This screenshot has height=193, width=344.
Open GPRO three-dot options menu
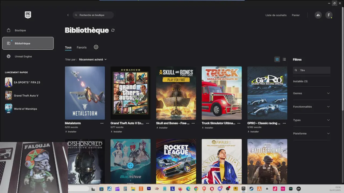click(x=284, y=123)
